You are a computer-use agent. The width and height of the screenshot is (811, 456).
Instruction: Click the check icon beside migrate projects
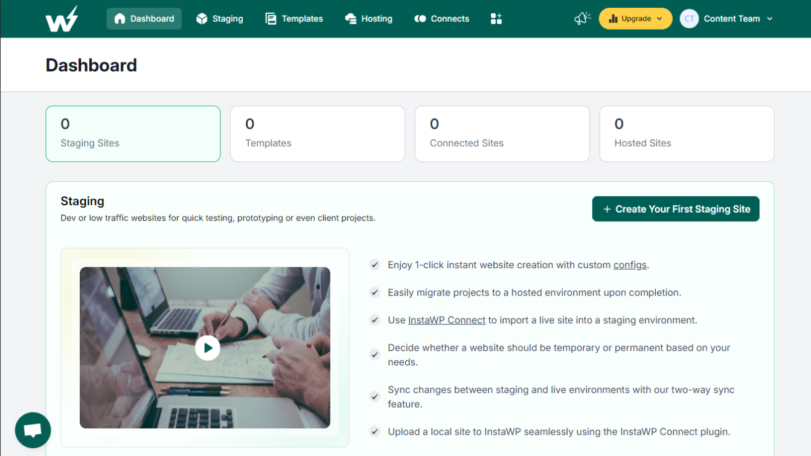point(375,292)
